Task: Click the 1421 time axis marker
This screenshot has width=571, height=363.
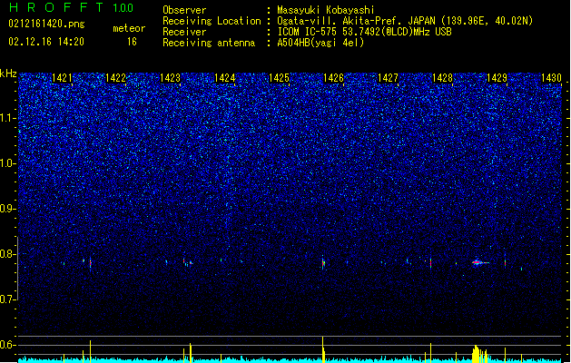Action: 62,78
